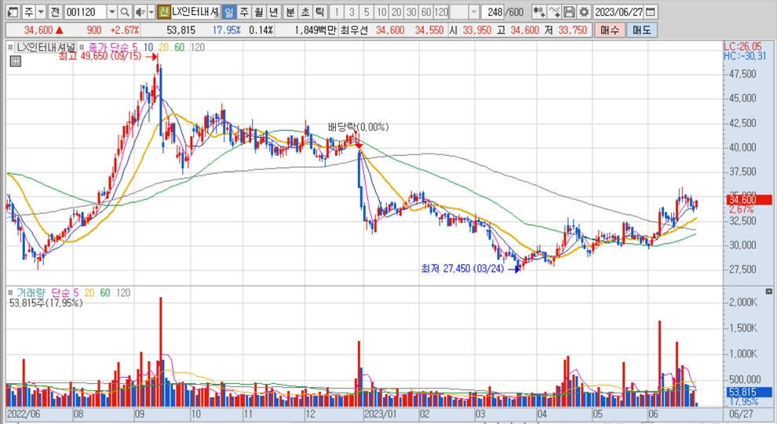
Task: Click the add line indicator icon
Action: tap(555, 13)
